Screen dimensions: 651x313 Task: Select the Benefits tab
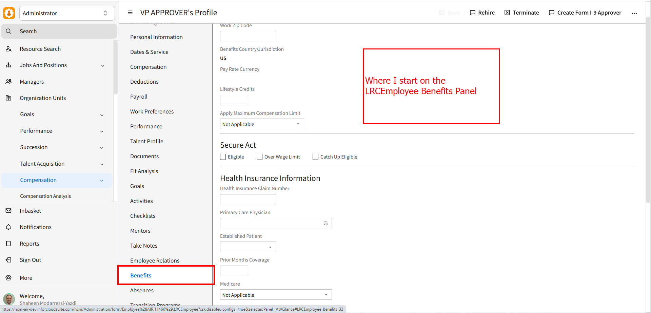141,275
